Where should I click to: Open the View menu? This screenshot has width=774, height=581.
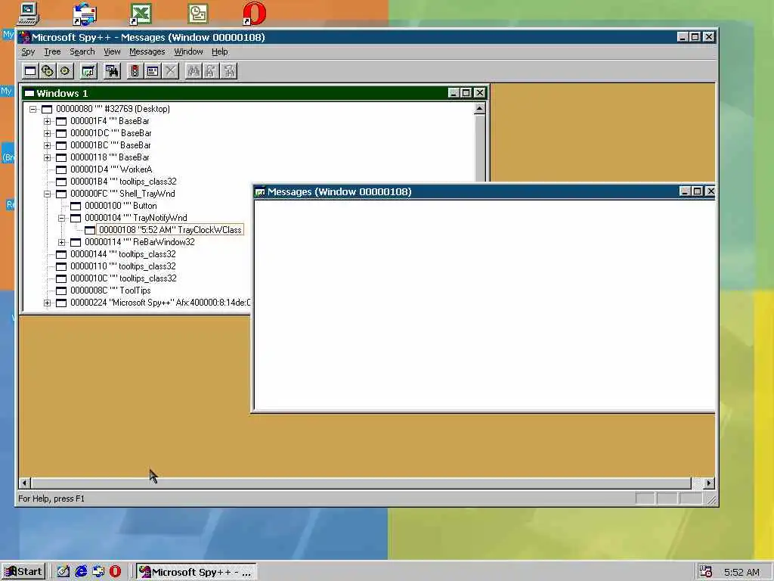click(112, 51)
